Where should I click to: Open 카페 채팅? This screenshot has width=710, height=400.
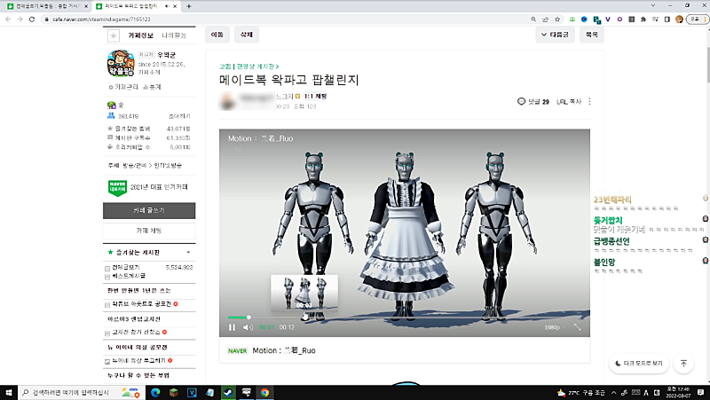pyautogui.click(x=149, y=231)
